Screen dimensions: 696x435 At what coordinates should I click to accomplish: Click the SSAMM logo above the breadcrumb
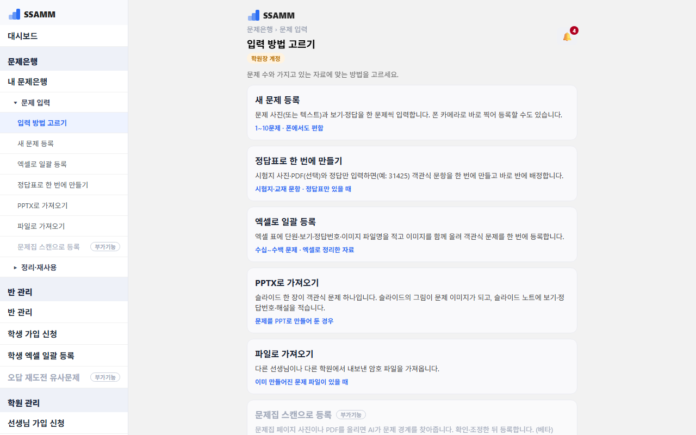(271, 15)
